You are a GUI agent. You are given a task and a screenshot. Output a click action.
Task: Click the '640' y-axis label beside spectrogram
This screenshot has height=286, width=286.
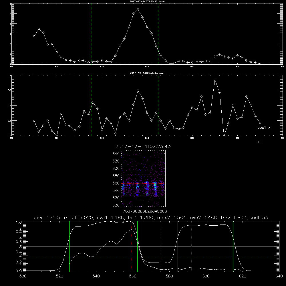[x=116, y=154]
